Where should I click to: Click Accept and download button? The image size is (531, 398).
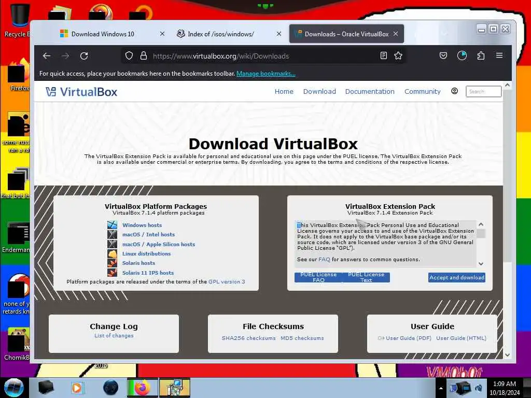(456, 278)
